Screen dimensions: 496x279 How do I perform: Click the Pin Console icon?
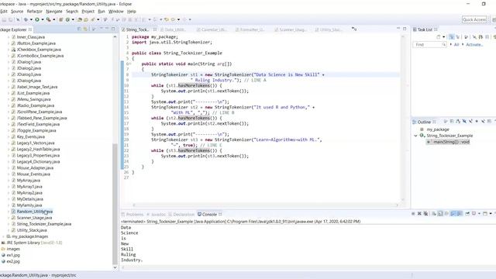tap(467, 214)
